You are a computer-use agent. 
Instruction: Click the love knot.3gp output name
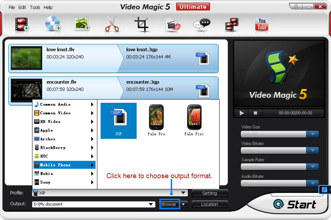142,50
